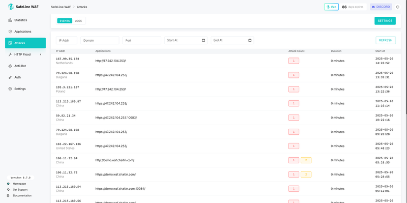The image size is (407, 203).
Task: Click the SafeLine WAF logo icon
Action: pyautogui.click(x=11, y=7)
